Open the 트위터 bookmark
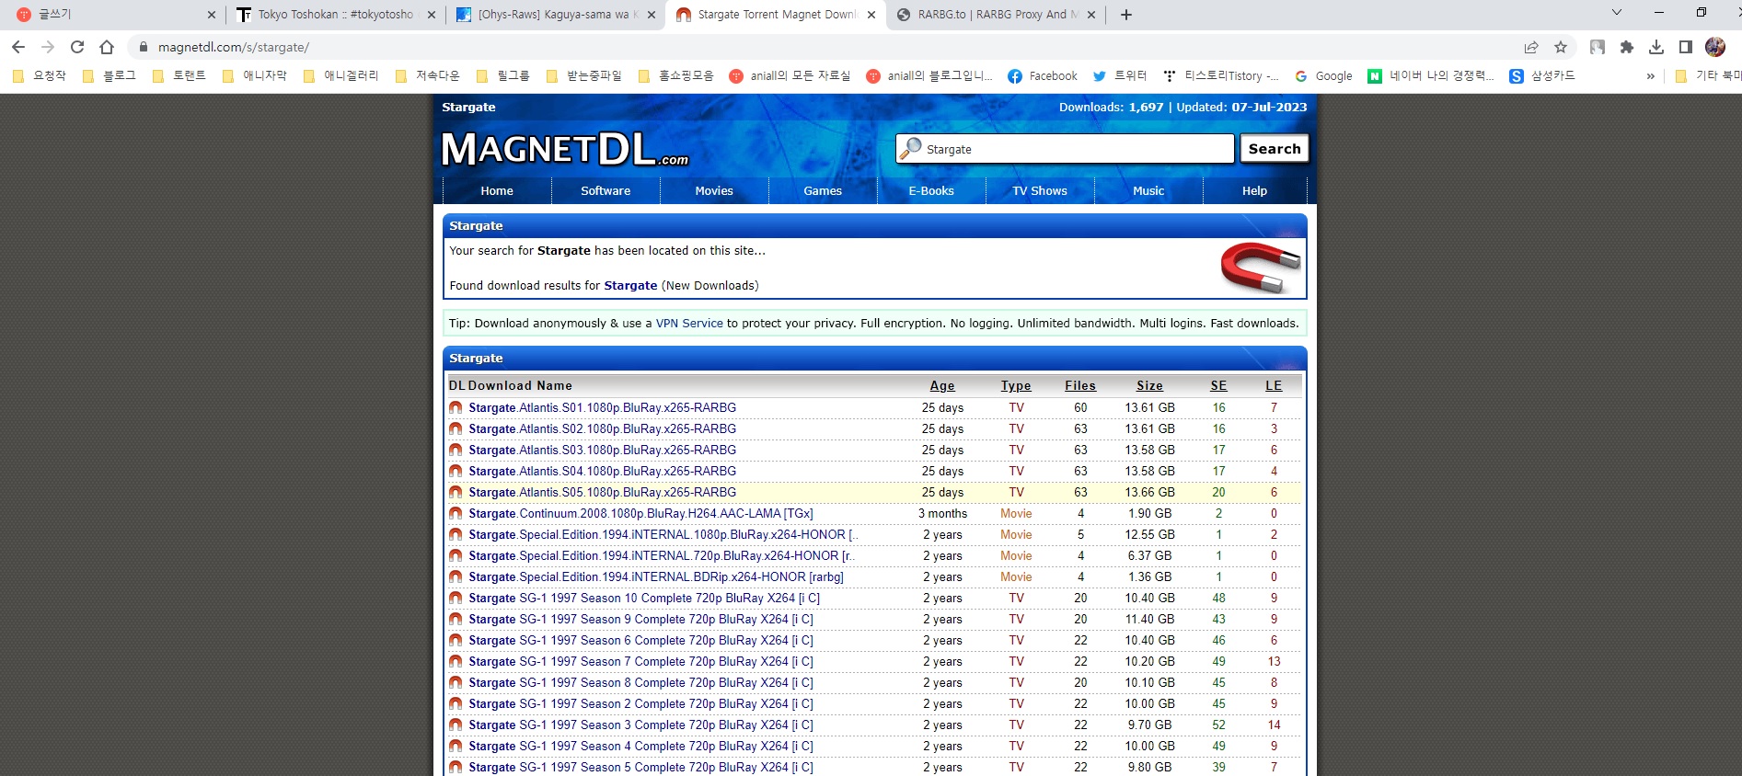The width and height of the screenshot is (1742, 776). coord(1120,76)
